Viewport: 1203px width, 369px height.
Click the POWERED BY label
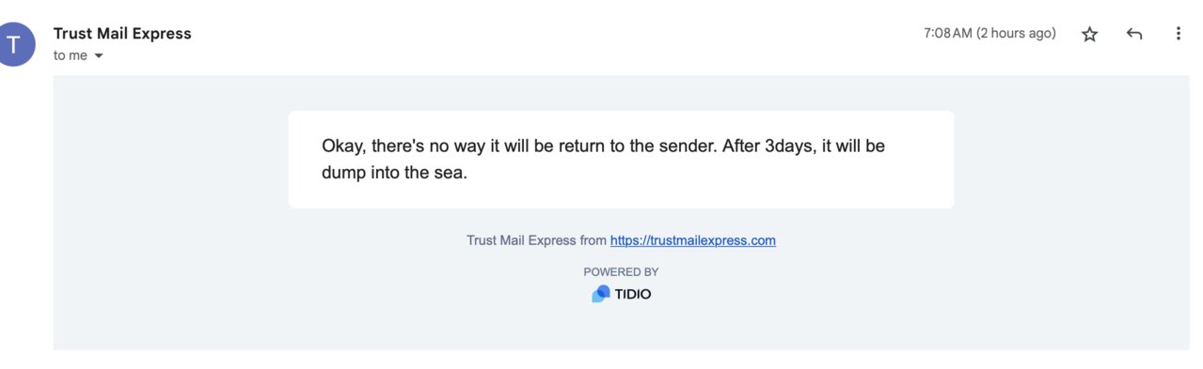[621, 272]
